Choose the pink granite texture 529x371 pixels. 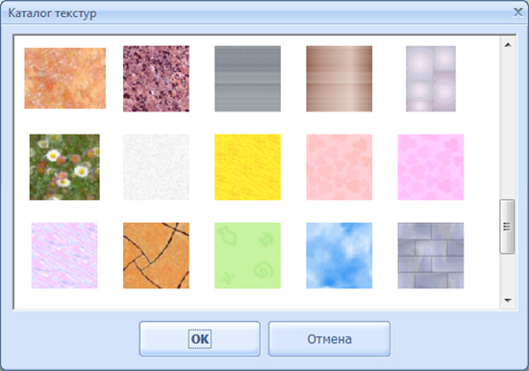(x=156, y=79)
